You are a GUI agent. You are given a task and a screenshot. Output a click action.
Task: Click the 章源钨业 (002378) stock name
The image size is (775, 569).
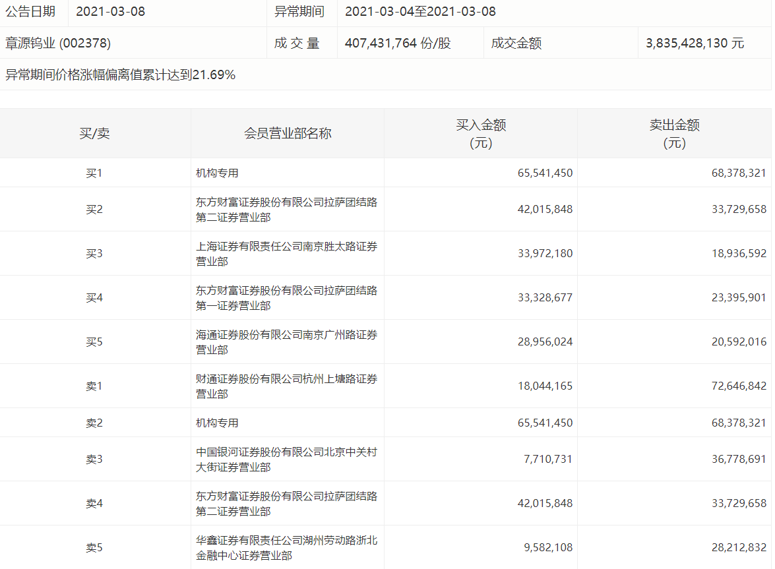pos(58,44)
